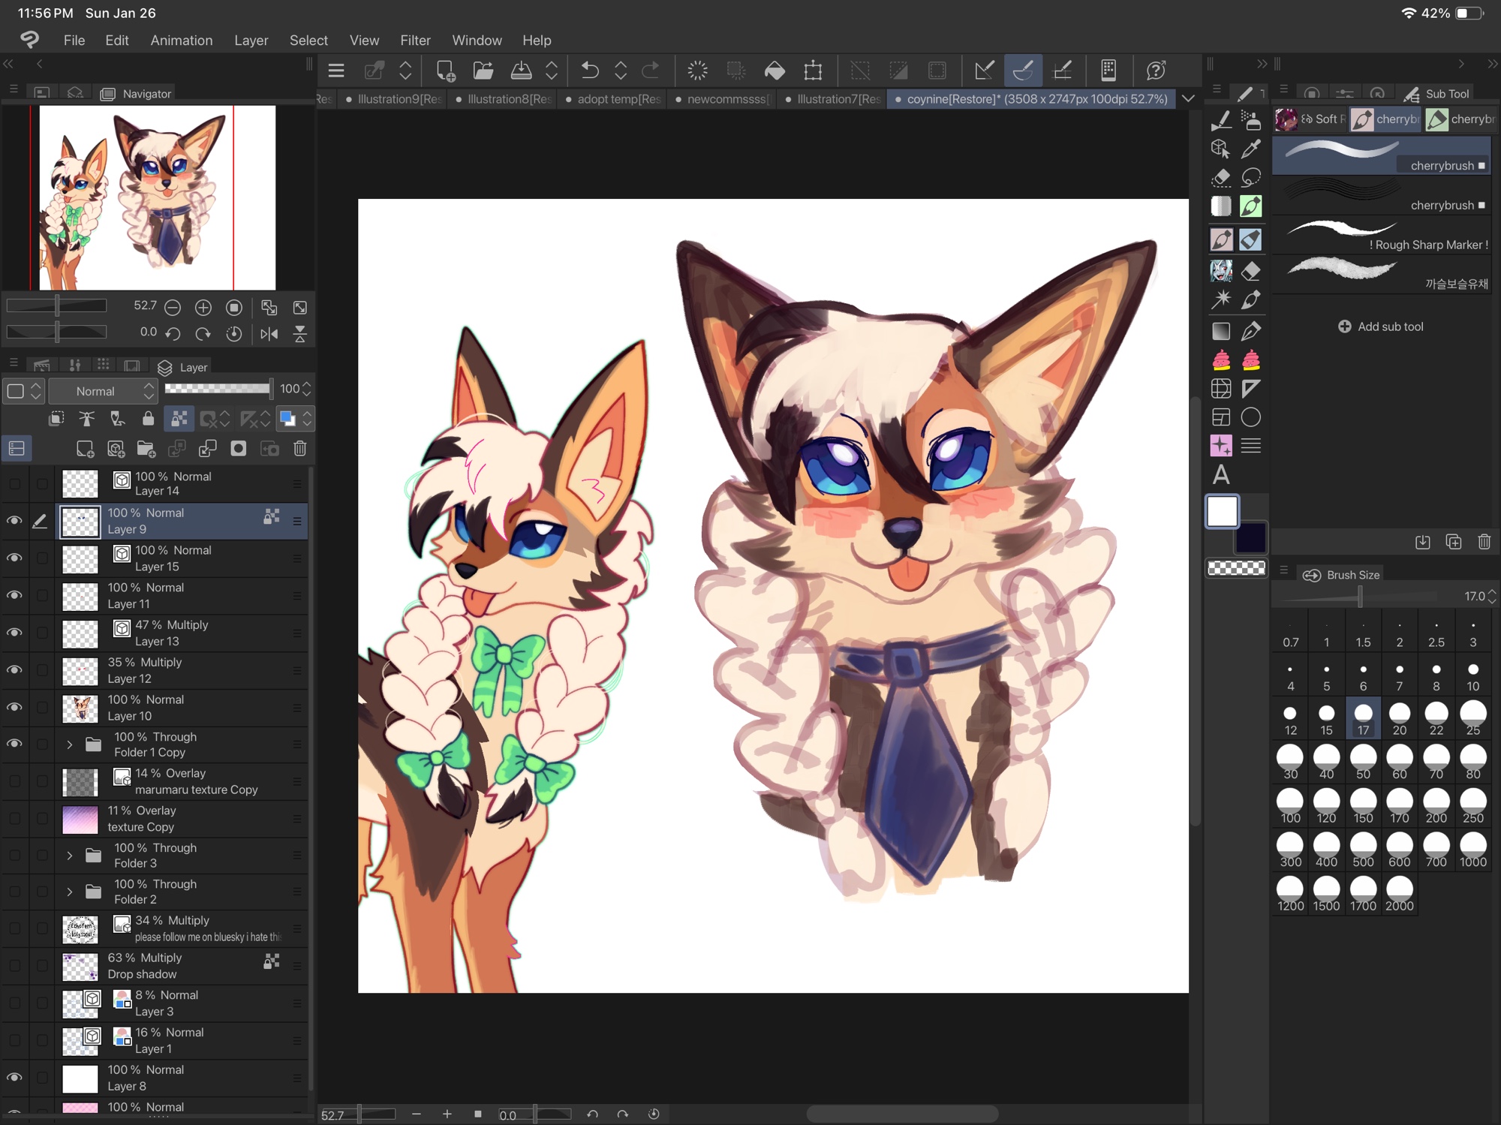Screen dimensions: 1501x1125
Task: Click the Undo arrow in command bar
Action: [590, 71]
